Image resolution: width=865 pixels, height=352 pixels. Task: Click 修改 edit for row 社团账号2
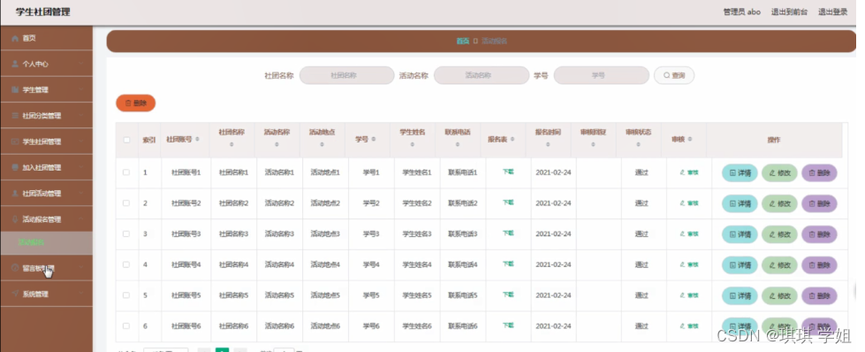pos(779,204)
